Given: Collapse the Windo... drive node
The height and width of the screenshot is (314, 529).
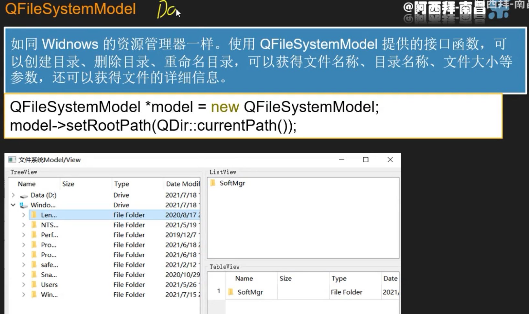Looking at the screenshot, I should (x=13, y=205).
